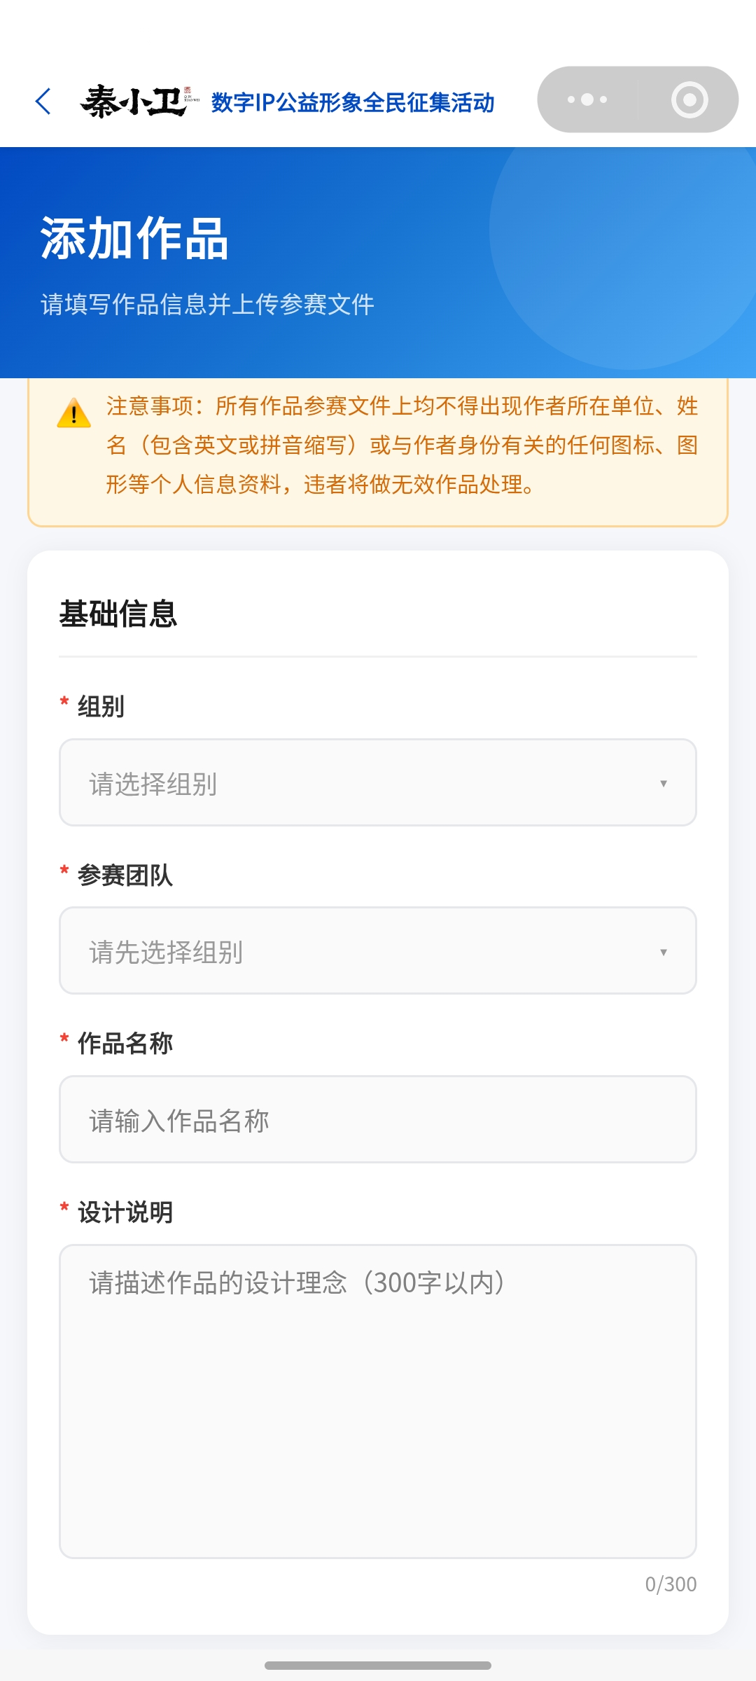Click into the 设计说明 description textarea
The width and height of the screenshot is (756, 1681).
coord(378,1401)
